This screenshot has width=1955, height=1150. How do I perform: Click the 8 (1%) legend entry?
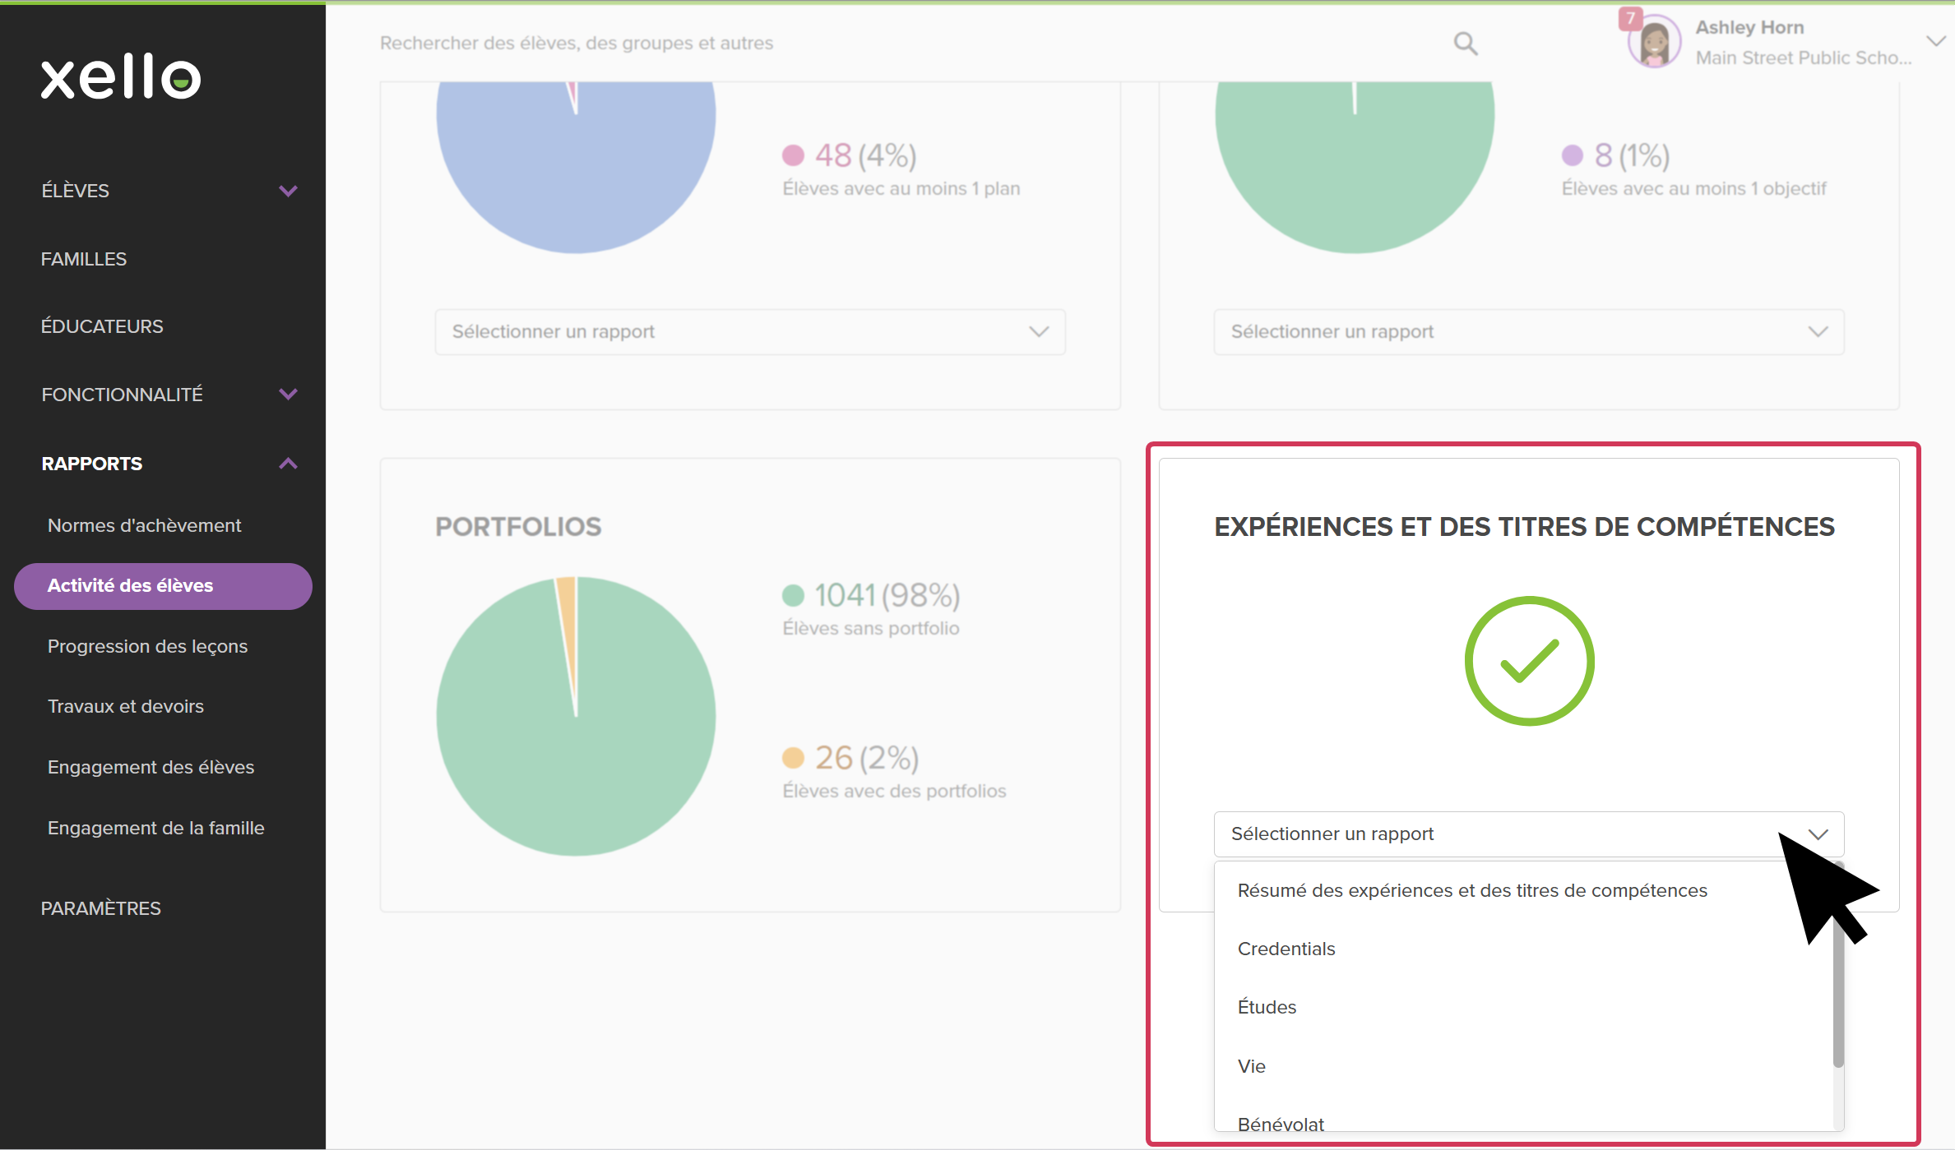[x=1616, y=155]
